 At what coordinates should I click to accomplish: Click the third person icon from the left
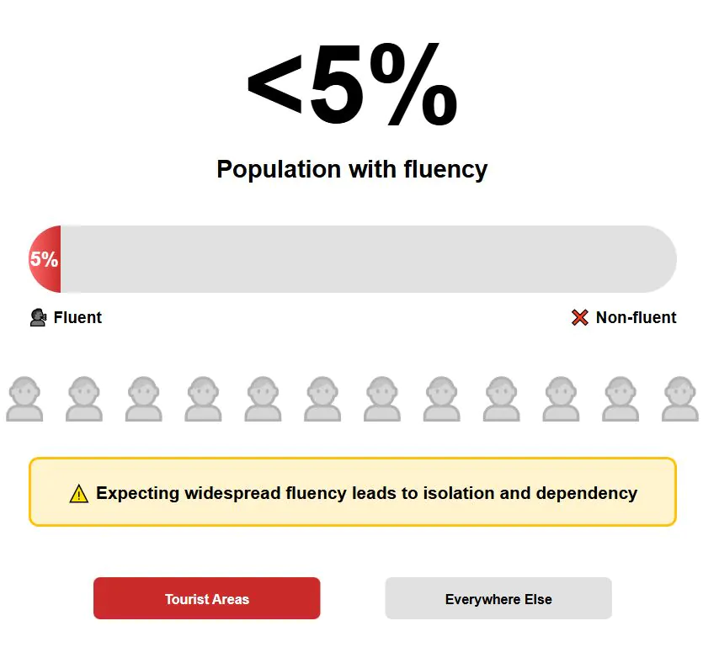[144, 399]
